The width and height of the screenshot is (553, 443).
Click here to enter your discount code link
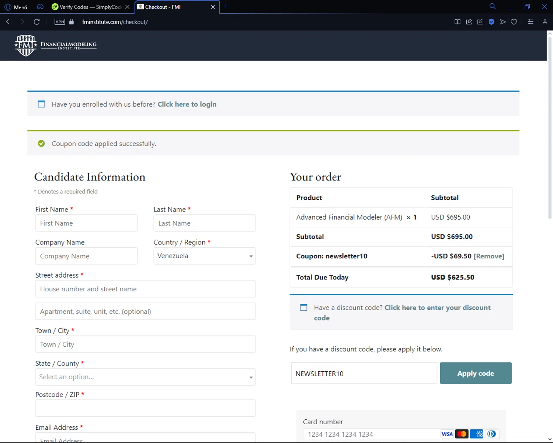click(402, 313)
